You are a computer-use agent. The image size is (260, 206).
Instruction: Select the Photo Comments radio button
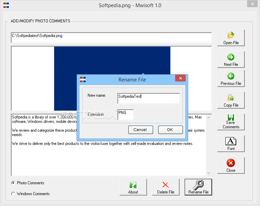coord(13,183)
